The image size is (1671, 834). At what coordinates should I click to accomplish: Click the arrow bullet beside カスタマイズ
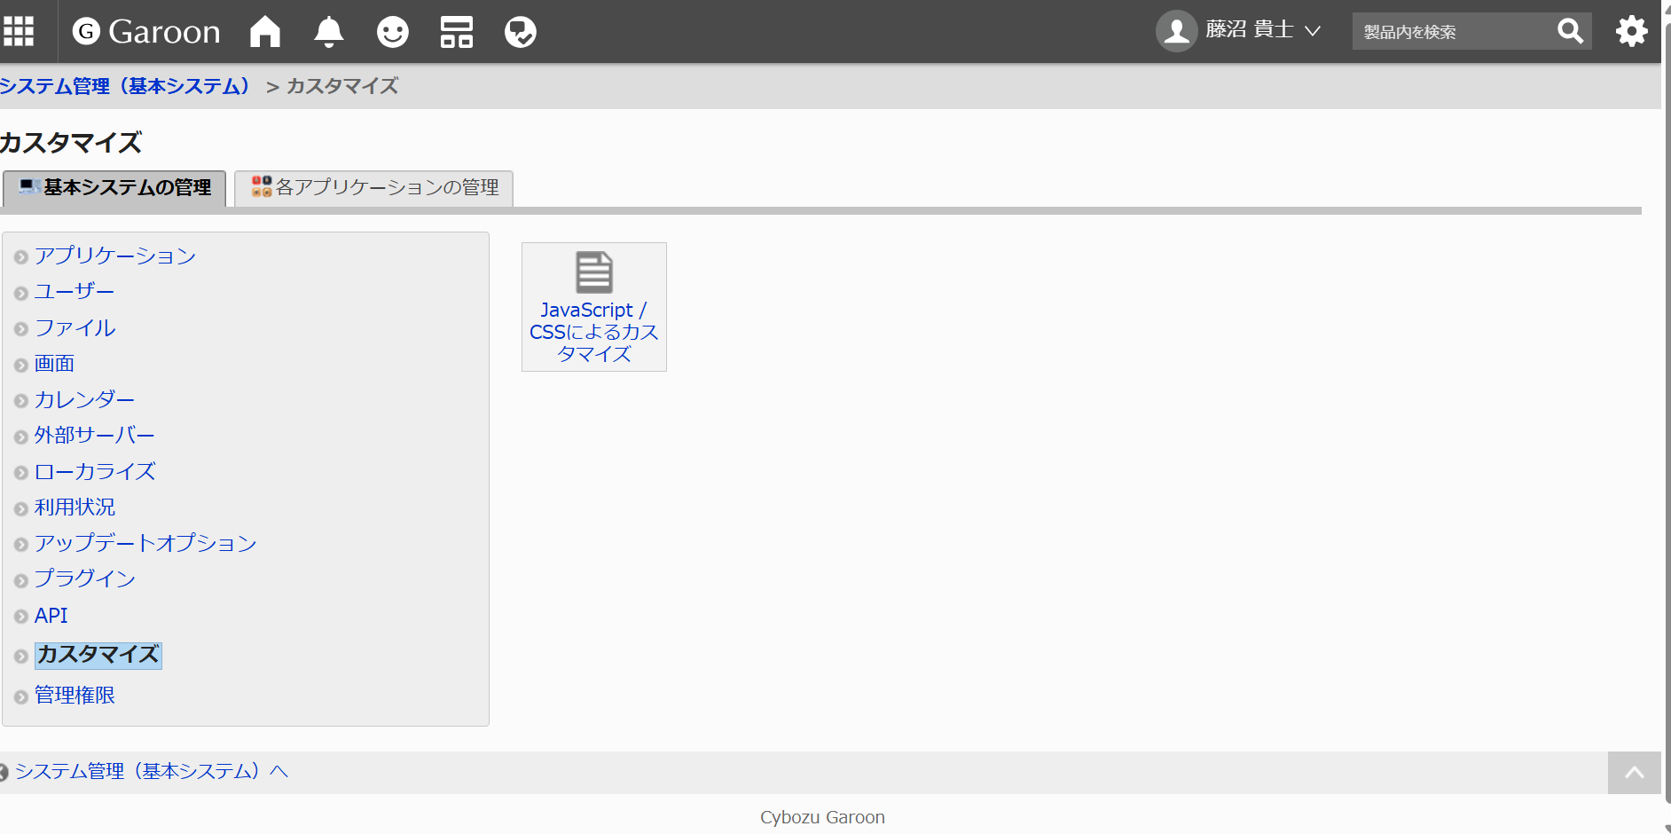coord(21,657)
